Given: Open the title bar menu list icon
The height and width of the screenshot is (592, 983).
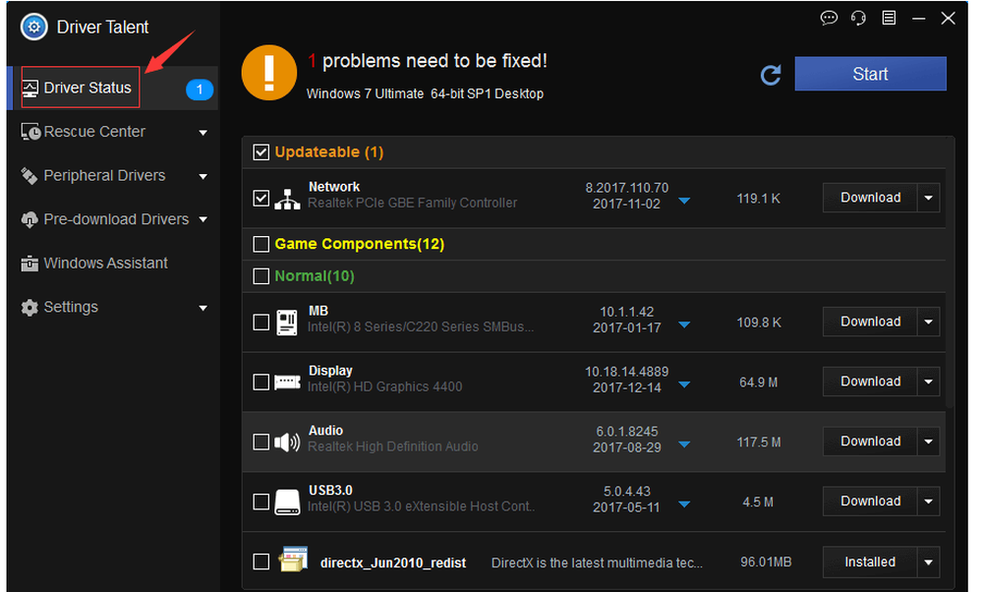Looking at the screenshot, I should pos(889,18).
